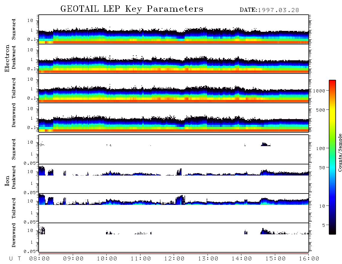Viewport: 342px width, 264px height.
Task: Click the Electron Dawnward panel label
Action: pyautogui.click(x=13, y=115)
